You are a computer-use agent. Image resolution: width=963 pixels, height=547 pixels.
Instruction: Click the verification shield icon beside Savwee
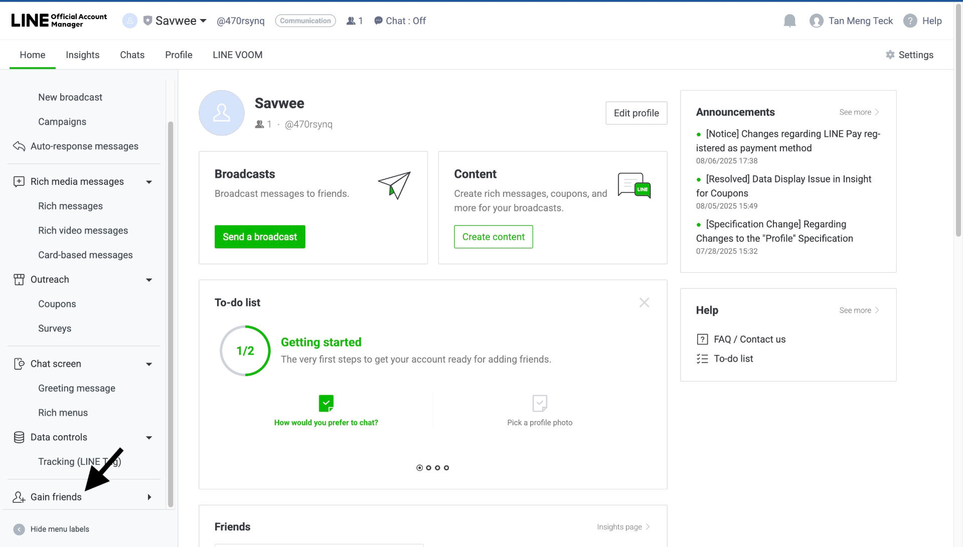point(147,21)
